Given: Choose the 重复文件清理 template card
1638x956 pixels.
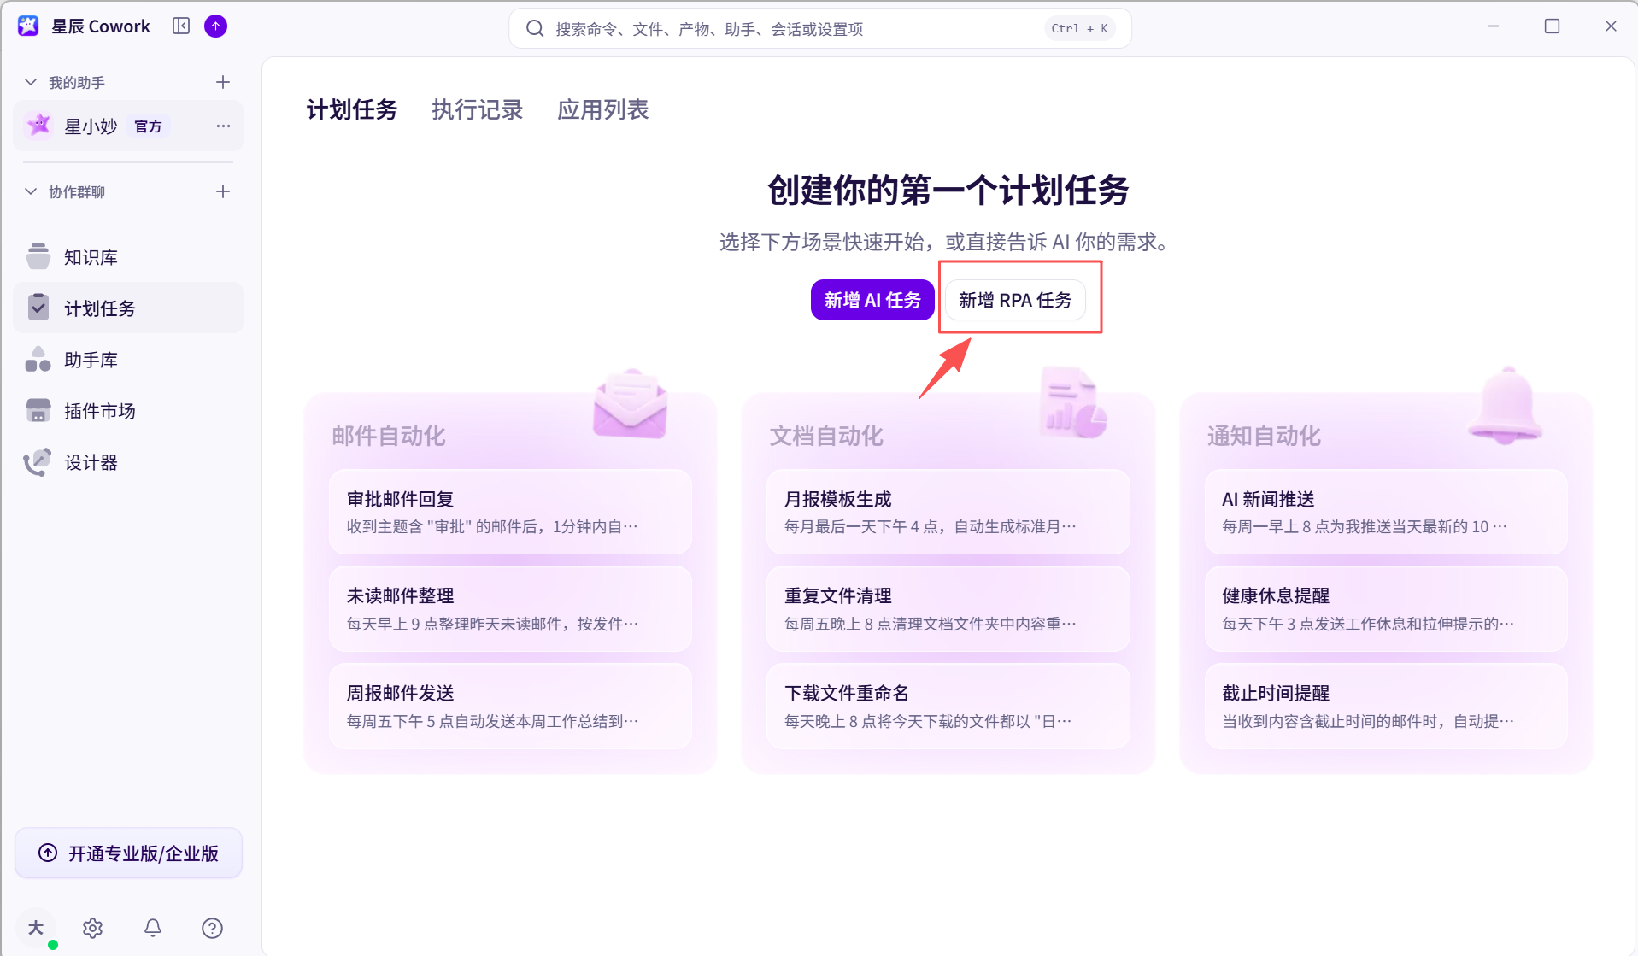Looking at the screenshot, I should click(948, 609).
